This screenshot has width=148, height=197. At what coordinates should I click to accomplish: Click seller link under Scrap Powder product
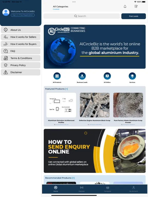coord(129,124)
